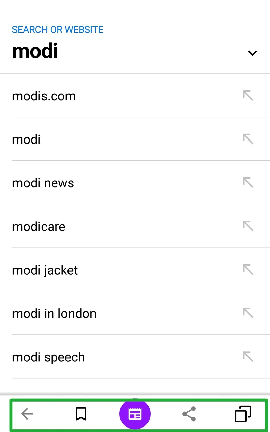Tap arrow next to 'modi speech'
This screenshot has width=270, height=432.
(248, 357)
